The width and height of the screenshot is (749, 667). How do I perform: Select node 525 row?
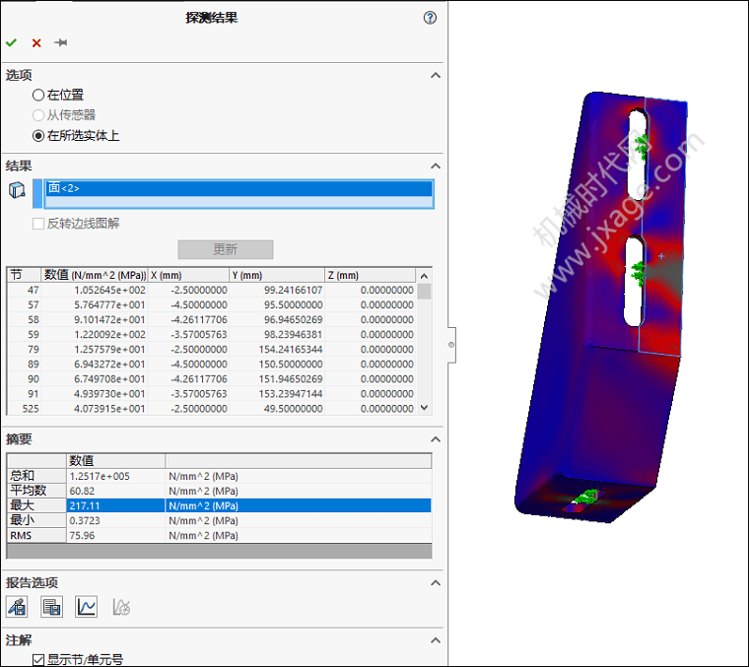[211, 408]
